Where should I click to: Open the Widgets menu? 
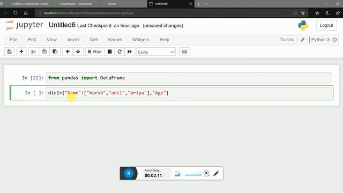(140, 40)
